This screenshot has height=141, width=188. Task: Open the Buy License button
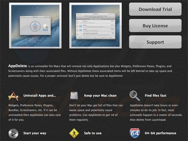coord(155,26)
